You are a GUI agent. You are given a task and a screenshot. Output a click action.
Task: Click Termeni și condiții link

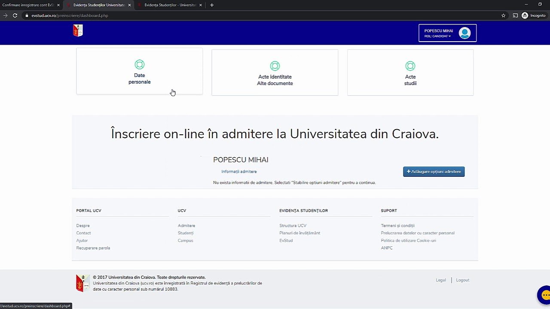(x=397, y=226)
